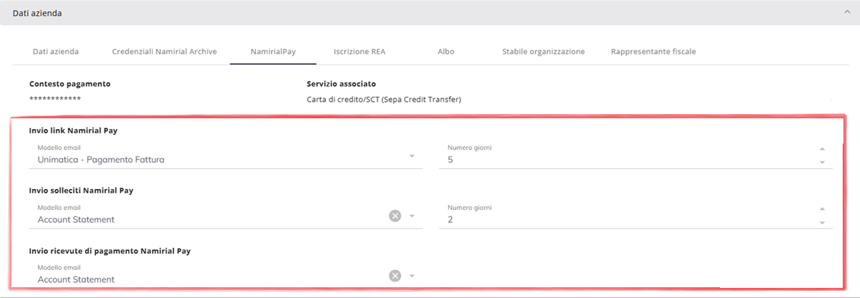Open the Invio link Modello email dropdown
Image resolution: width=860 pixels, height=298 pixels.
pos(412,156)
